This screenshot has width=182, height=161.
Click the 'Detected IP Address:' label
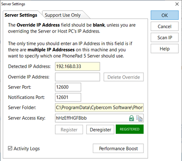pos(29,67)
